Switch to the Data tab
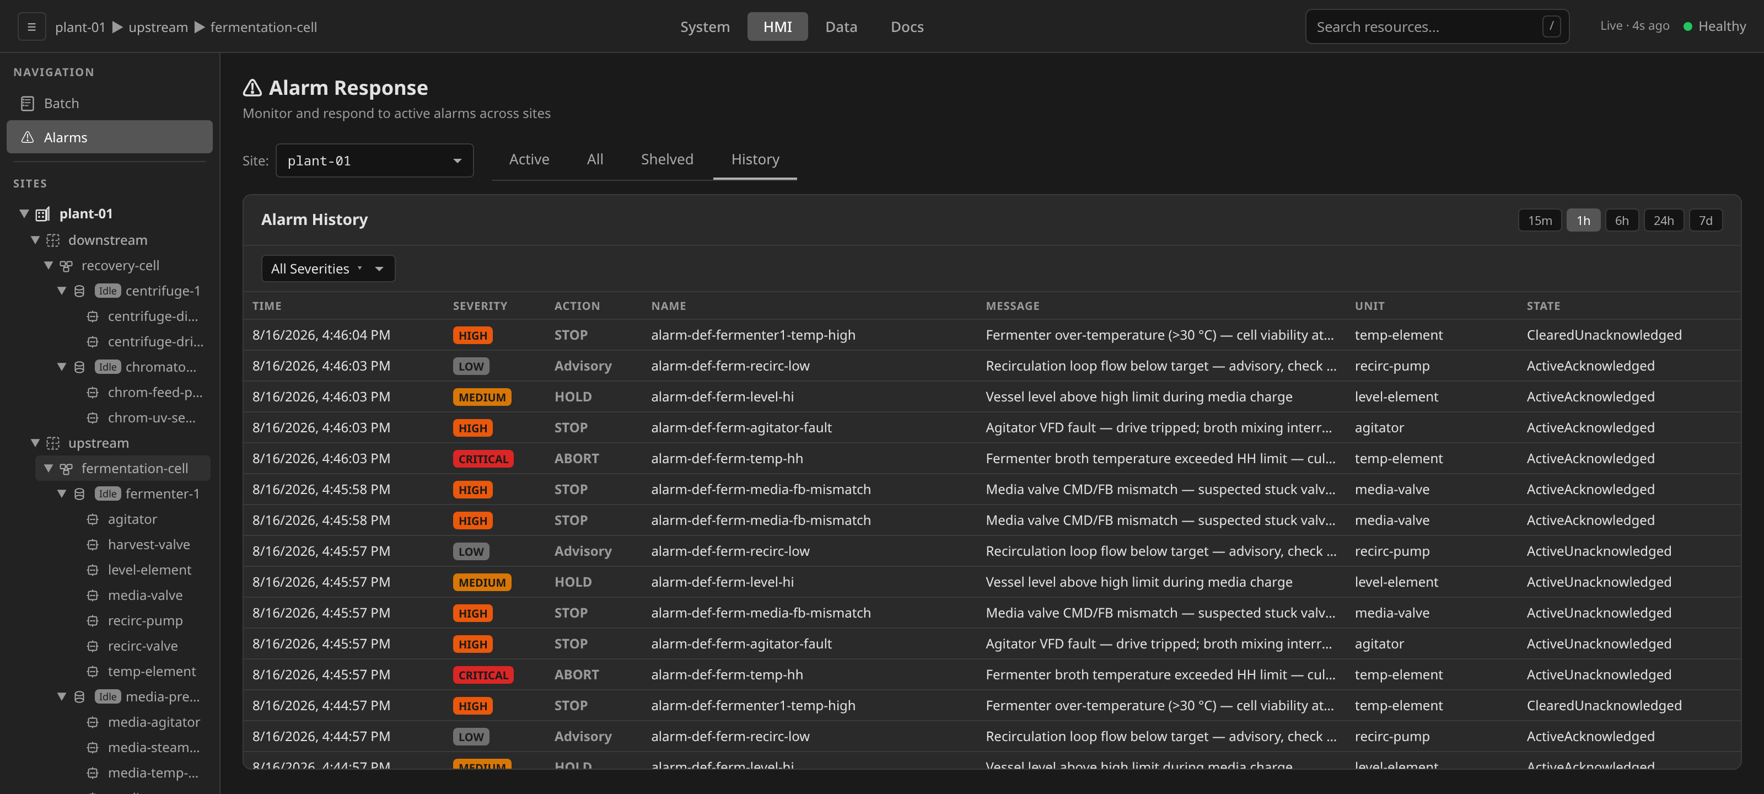This screenshot has width=1764, height=794. (841, 26)
